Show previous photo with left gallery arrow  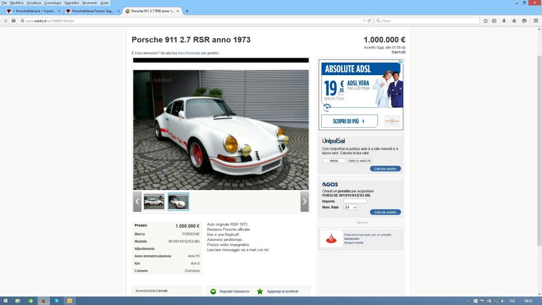(x=137, y=201)
